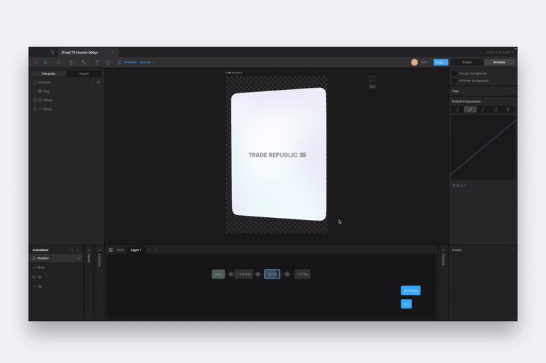Choose Cubic interpolation type
Viewport: 546px width, 363px height.
coord(483,110)
